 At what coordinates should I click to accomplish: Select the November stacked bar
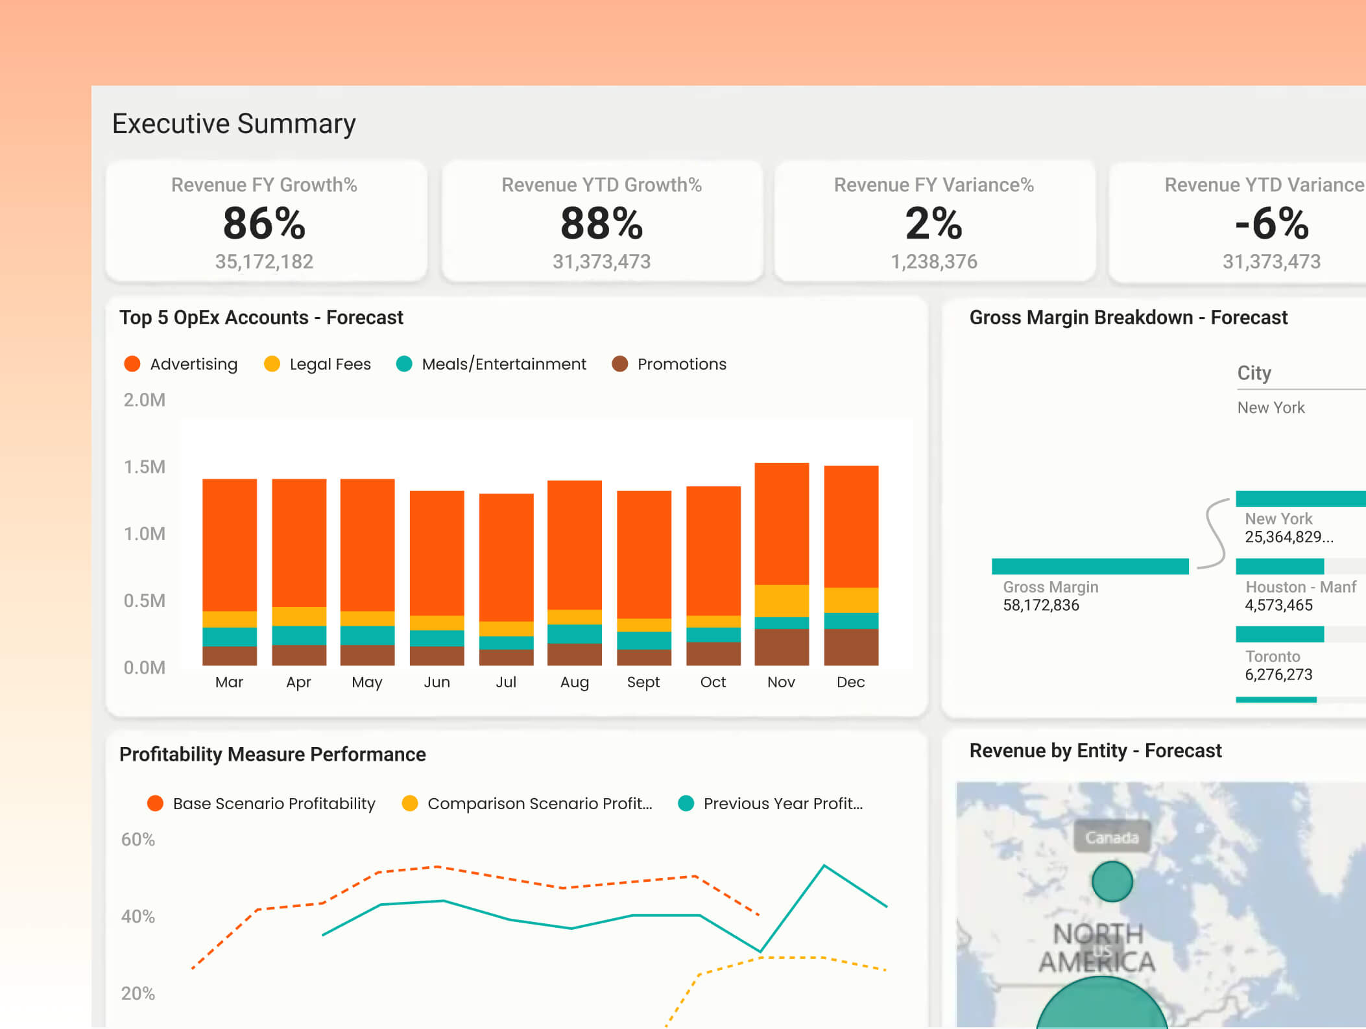[x=782, y=564]
